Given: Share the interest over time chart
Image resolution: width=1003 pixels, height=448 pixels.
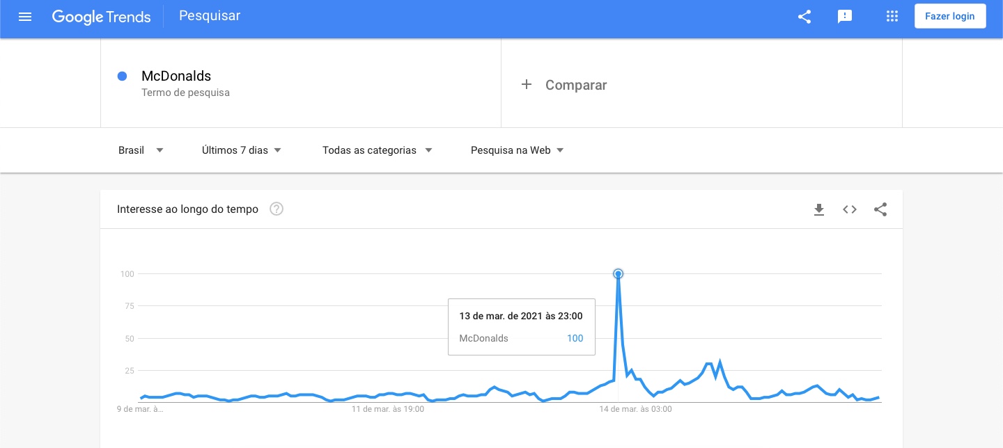Looking at the screenshot, I should pos(880,209).
